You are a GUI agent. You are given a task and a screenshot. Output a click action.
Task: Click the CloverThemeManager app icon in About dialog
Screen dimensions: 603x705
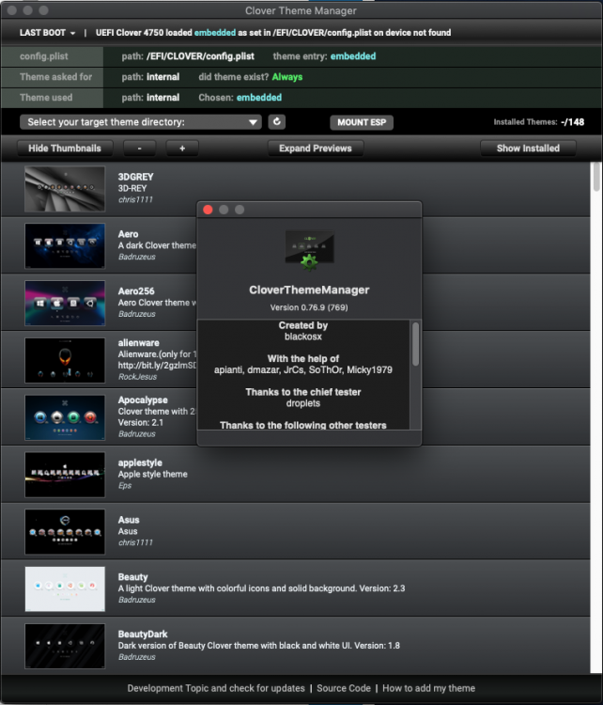click(309, 250)
